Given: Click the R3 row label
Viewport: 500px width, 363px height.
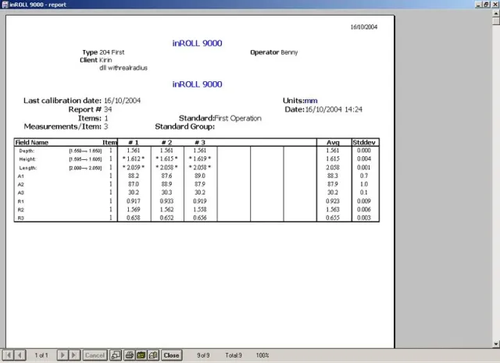Looking at the screenshot, I should click(x=21, y=218).
